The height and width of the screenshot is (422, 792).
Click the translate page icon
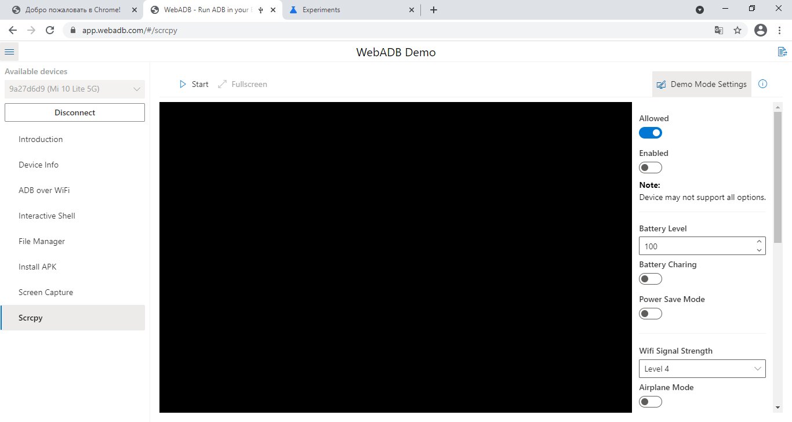coord(719,30)
